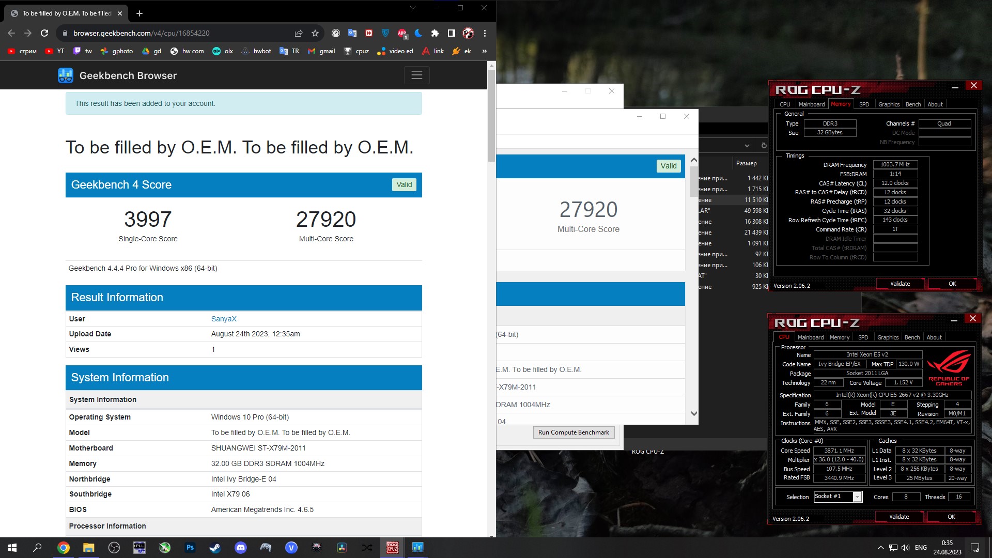Viewport: 992px width, 558px height.
Task: Open the Adblock Plus extension icon
Action: pos(402,33)
